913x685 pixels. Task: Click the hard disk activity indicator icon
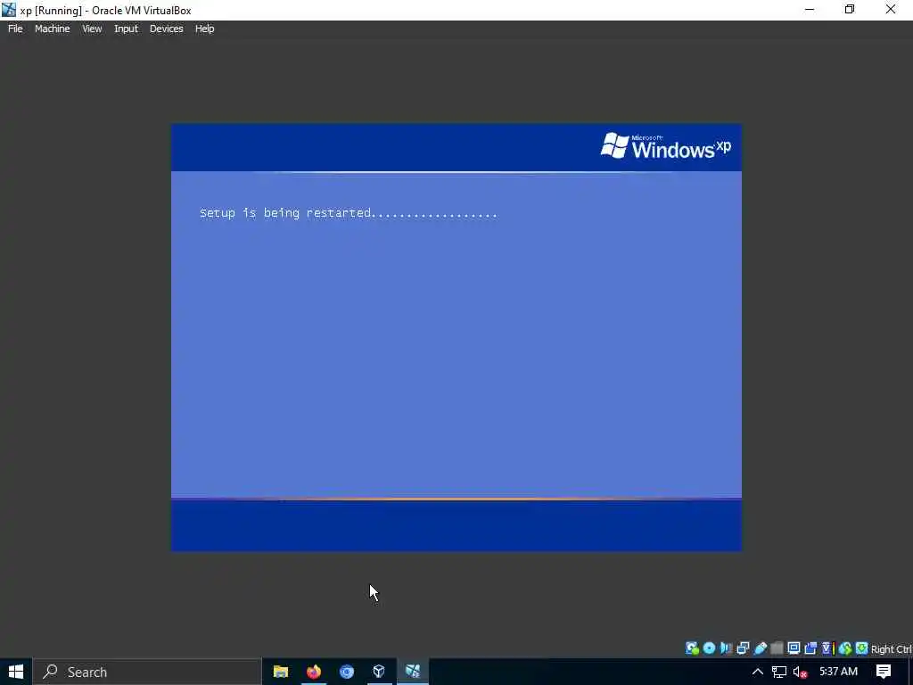(x=692, y=648)
